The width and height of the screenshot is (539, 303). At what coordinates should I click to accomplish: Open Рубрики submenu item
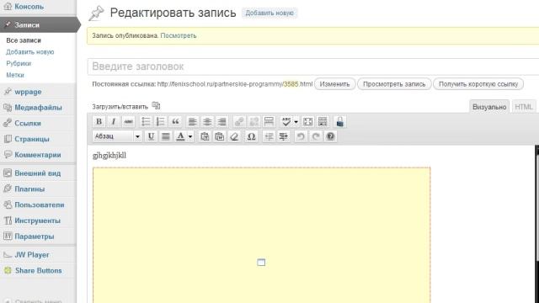tap(19, 64)
